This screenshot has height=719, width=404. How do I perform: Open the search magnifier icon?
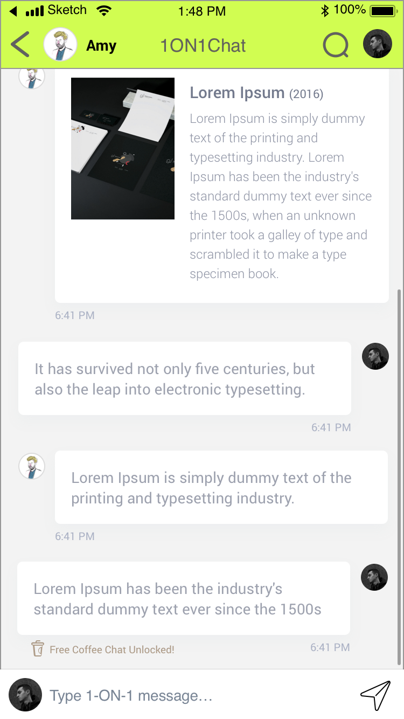point(336,45)
